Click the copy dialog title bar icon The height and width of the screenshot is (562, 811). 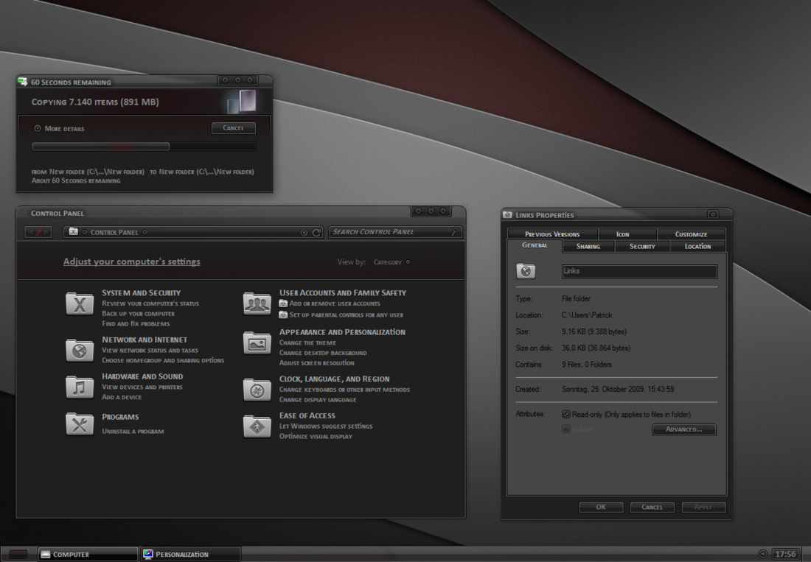point(23,82)
